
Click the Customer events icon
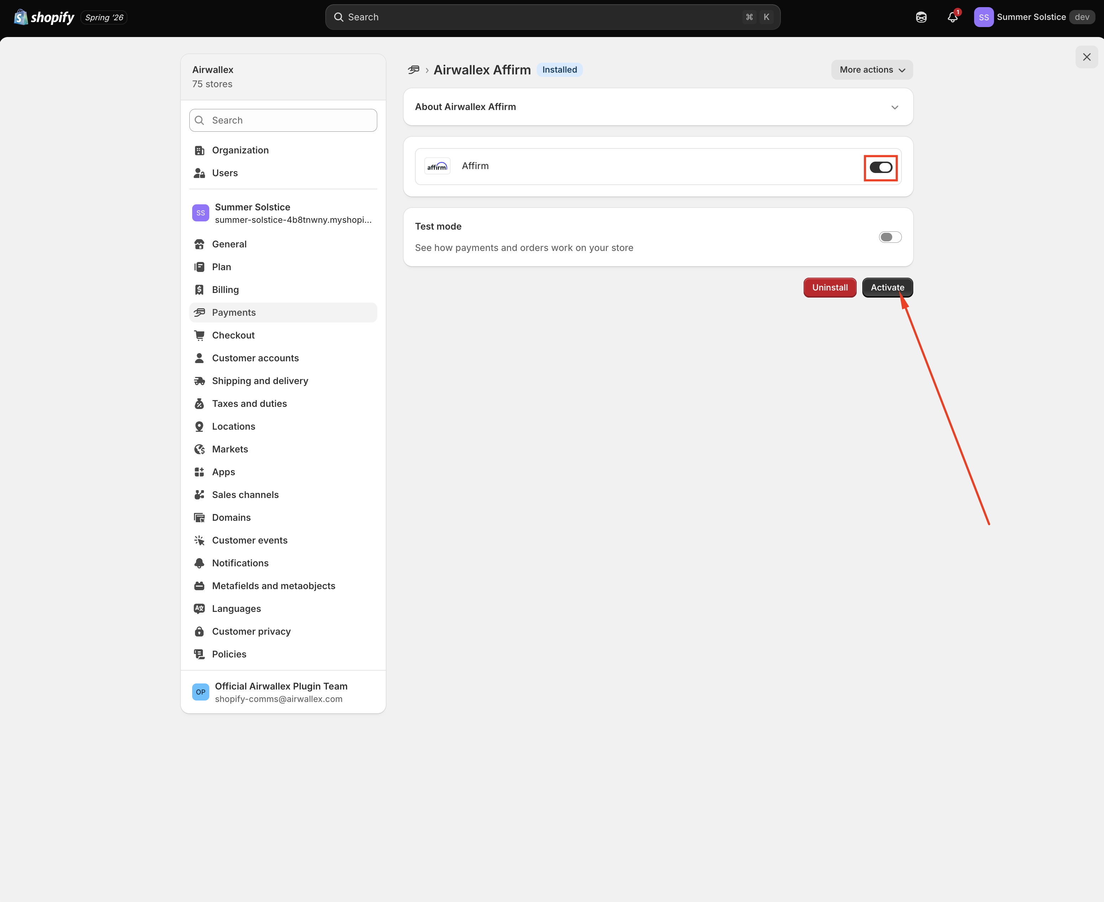point(200,540)
